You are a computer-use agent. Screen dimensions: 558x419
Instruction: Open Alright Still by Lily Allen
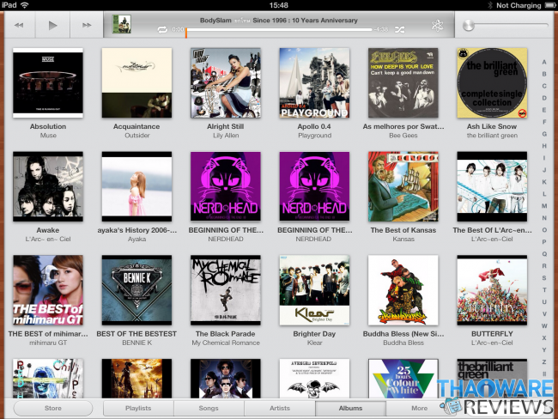226,83
